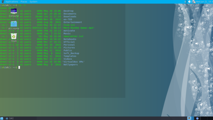Screen dimensions: 213x120
Task: Click the terminal icon of the [sk] taskbar entry
Action: pyautogui.click(x=7, y=118)
